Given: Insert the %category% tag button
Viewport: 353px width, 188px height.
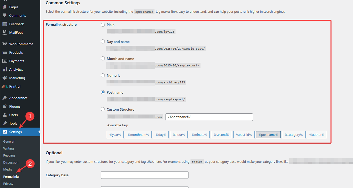Looking at the screenshot, I should [293, 135].
